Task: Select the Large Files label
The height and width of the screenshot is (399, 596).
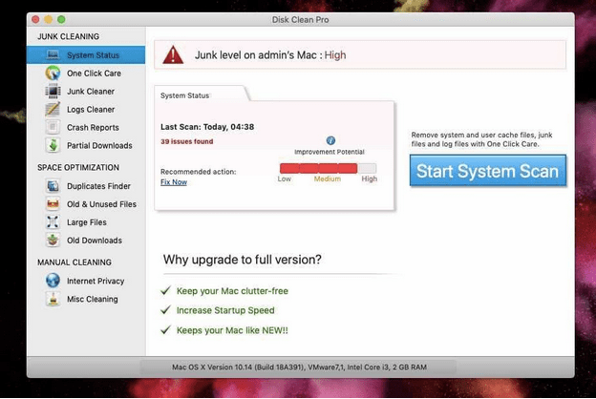Action: (x=87, y=222)
